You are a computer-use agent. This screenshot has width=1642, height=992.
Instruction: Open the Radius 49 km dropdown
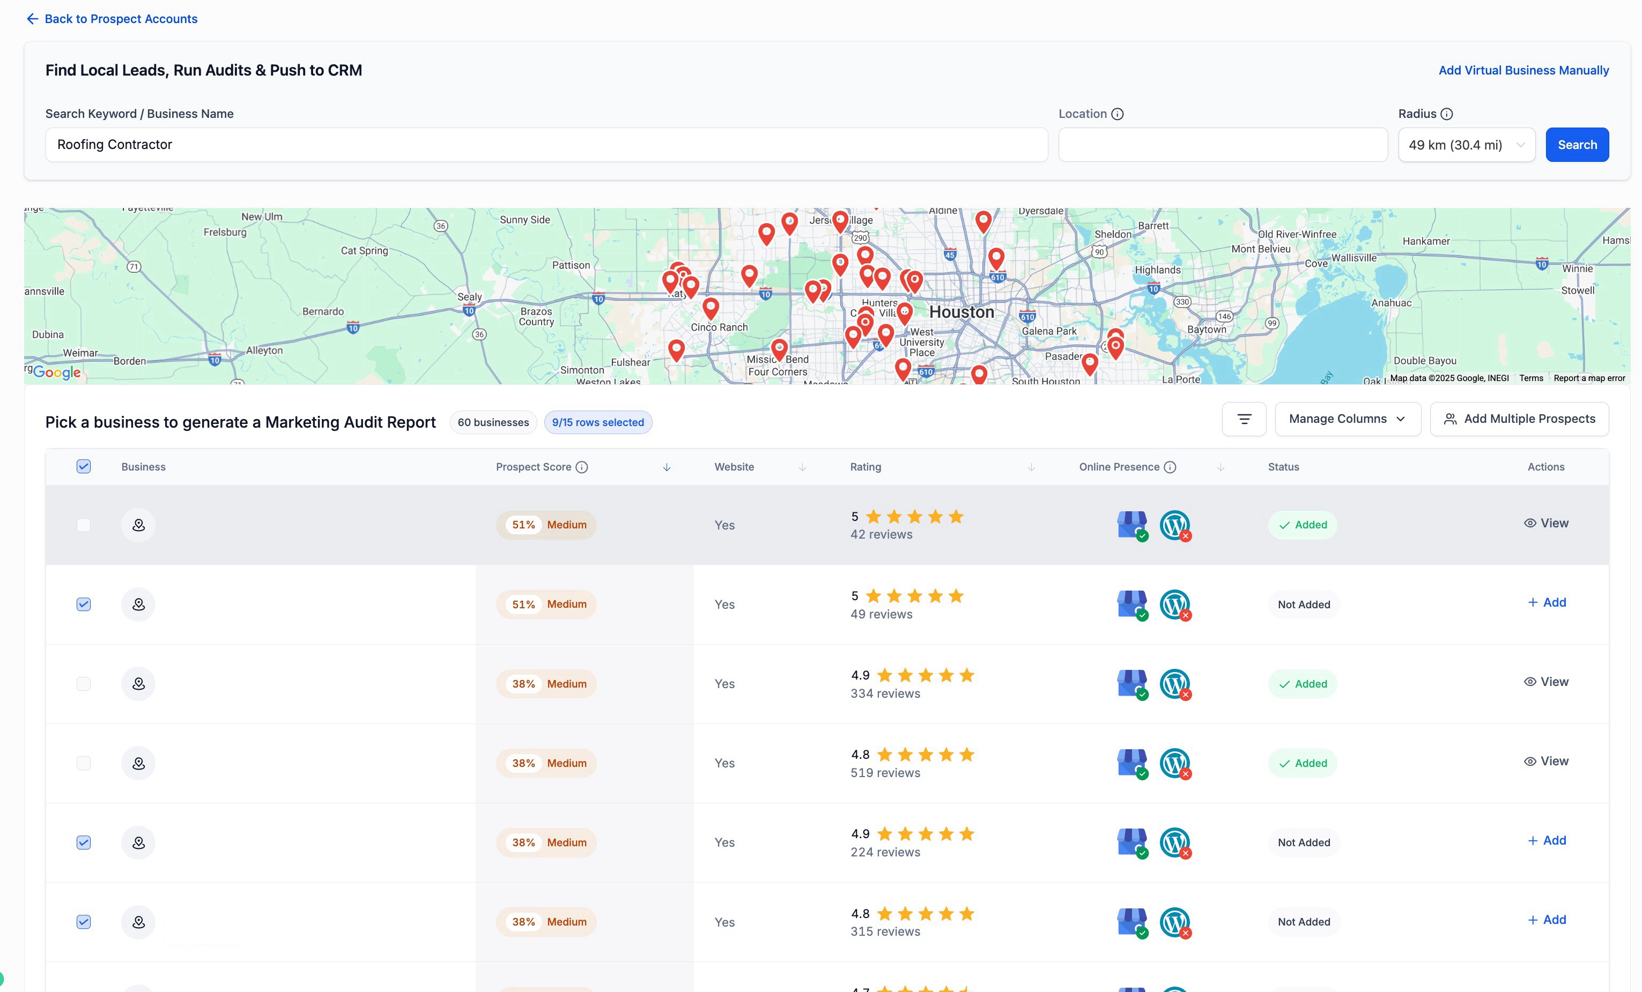click(1467, 145)
